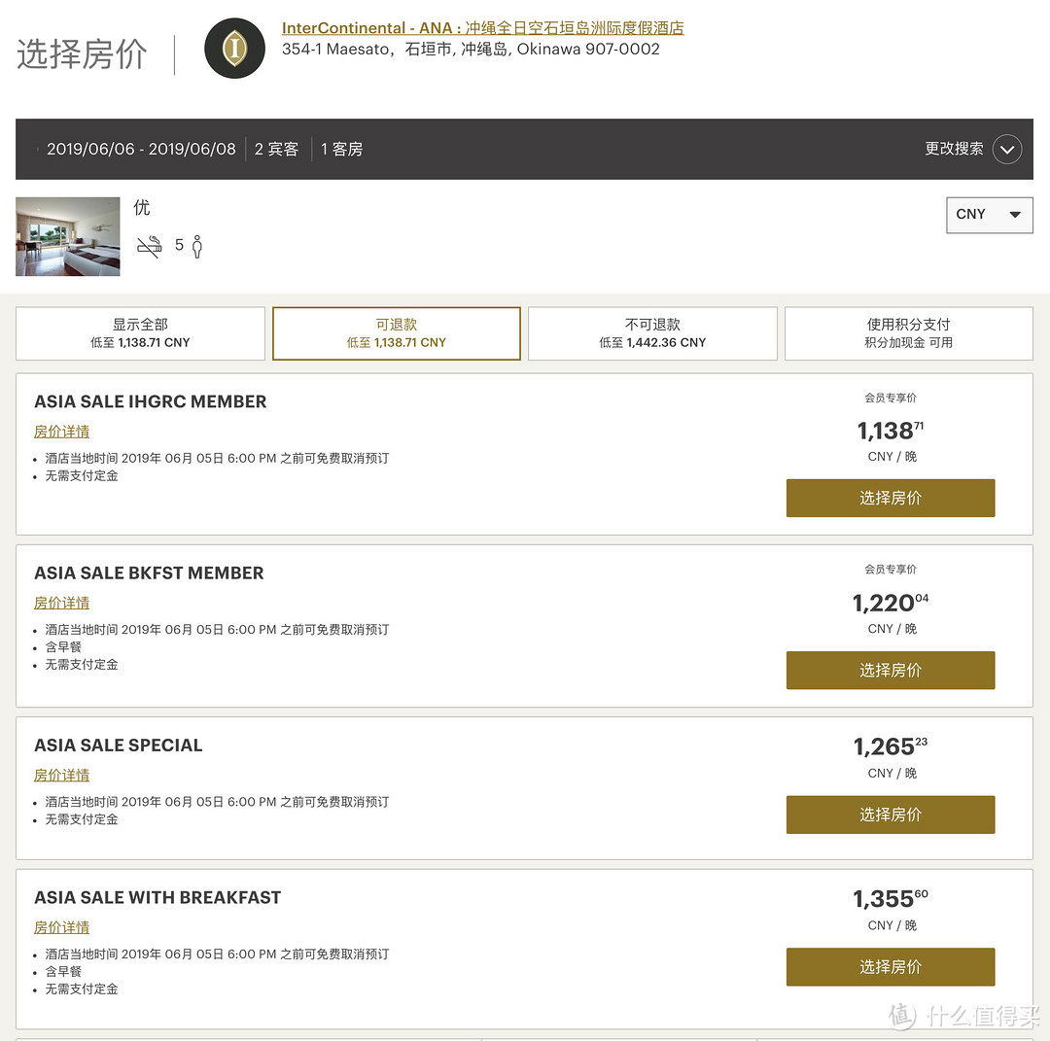Click the InterContinental round logo icon
Viewport: 1050px width, 1041px height.
[234, 49]
